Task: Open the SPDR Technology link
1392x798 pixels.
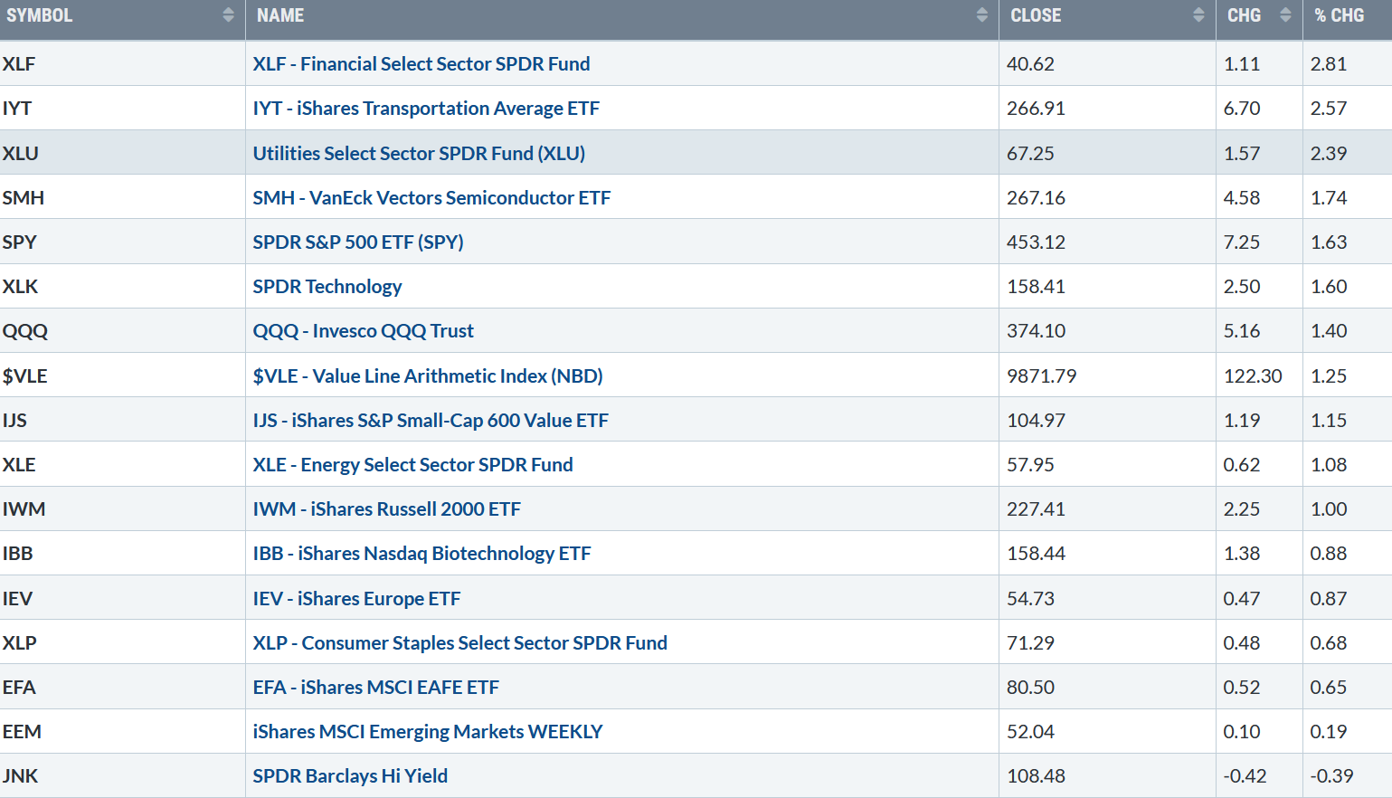Action: point(327,287)
